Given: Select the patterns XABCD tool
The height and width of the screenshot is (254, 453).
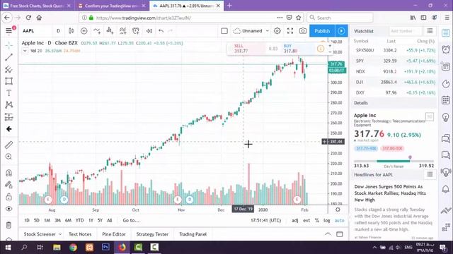Looking at the screenshot, I should [x=8, y=105].
